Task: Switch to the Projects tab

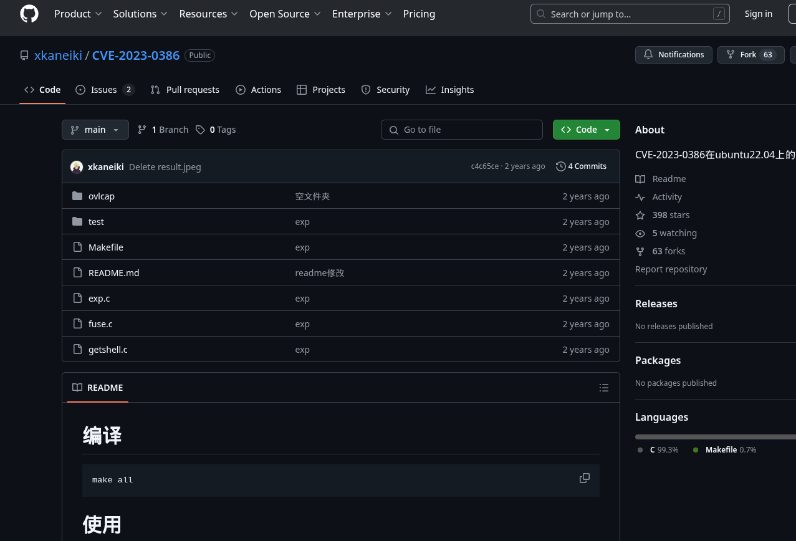Action: (321, 90)
